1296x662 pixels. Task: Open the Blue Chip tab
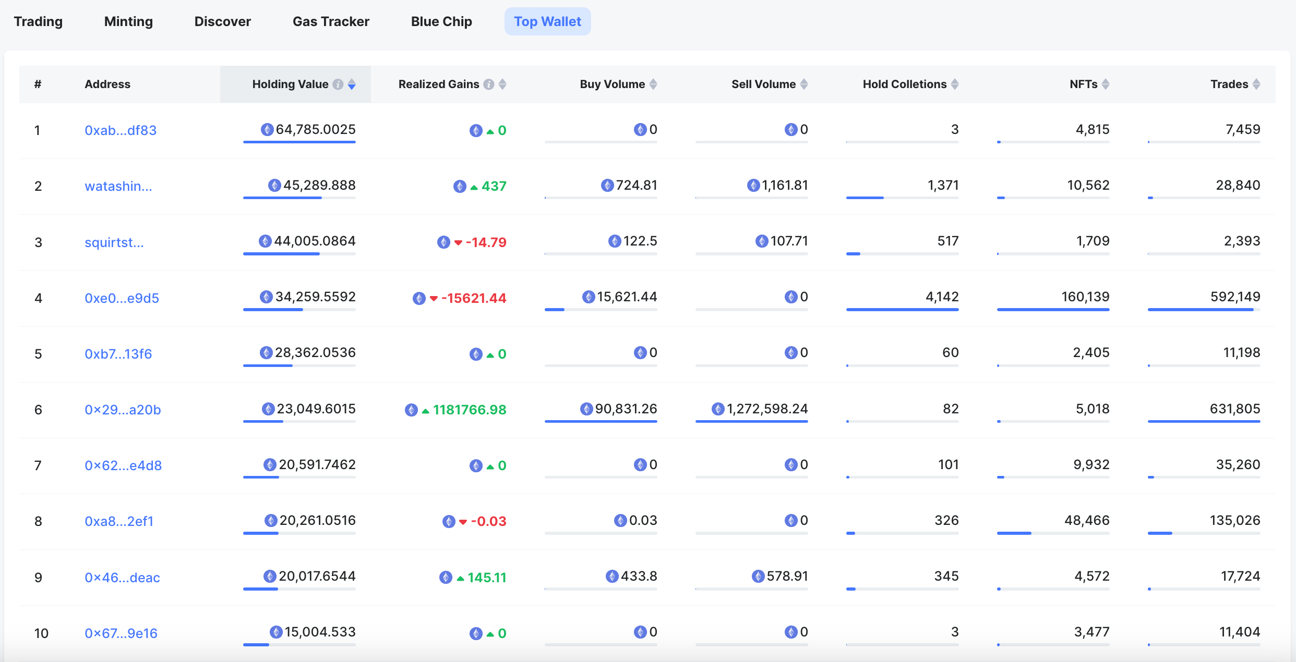coord(441,21)
